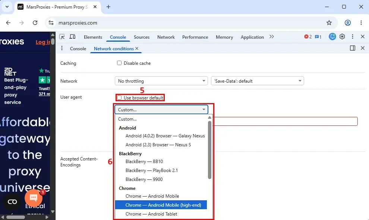The width and height of the screenshot is (369, 220).
Task: Open the blue issues counter
Action: coord(318,37)
